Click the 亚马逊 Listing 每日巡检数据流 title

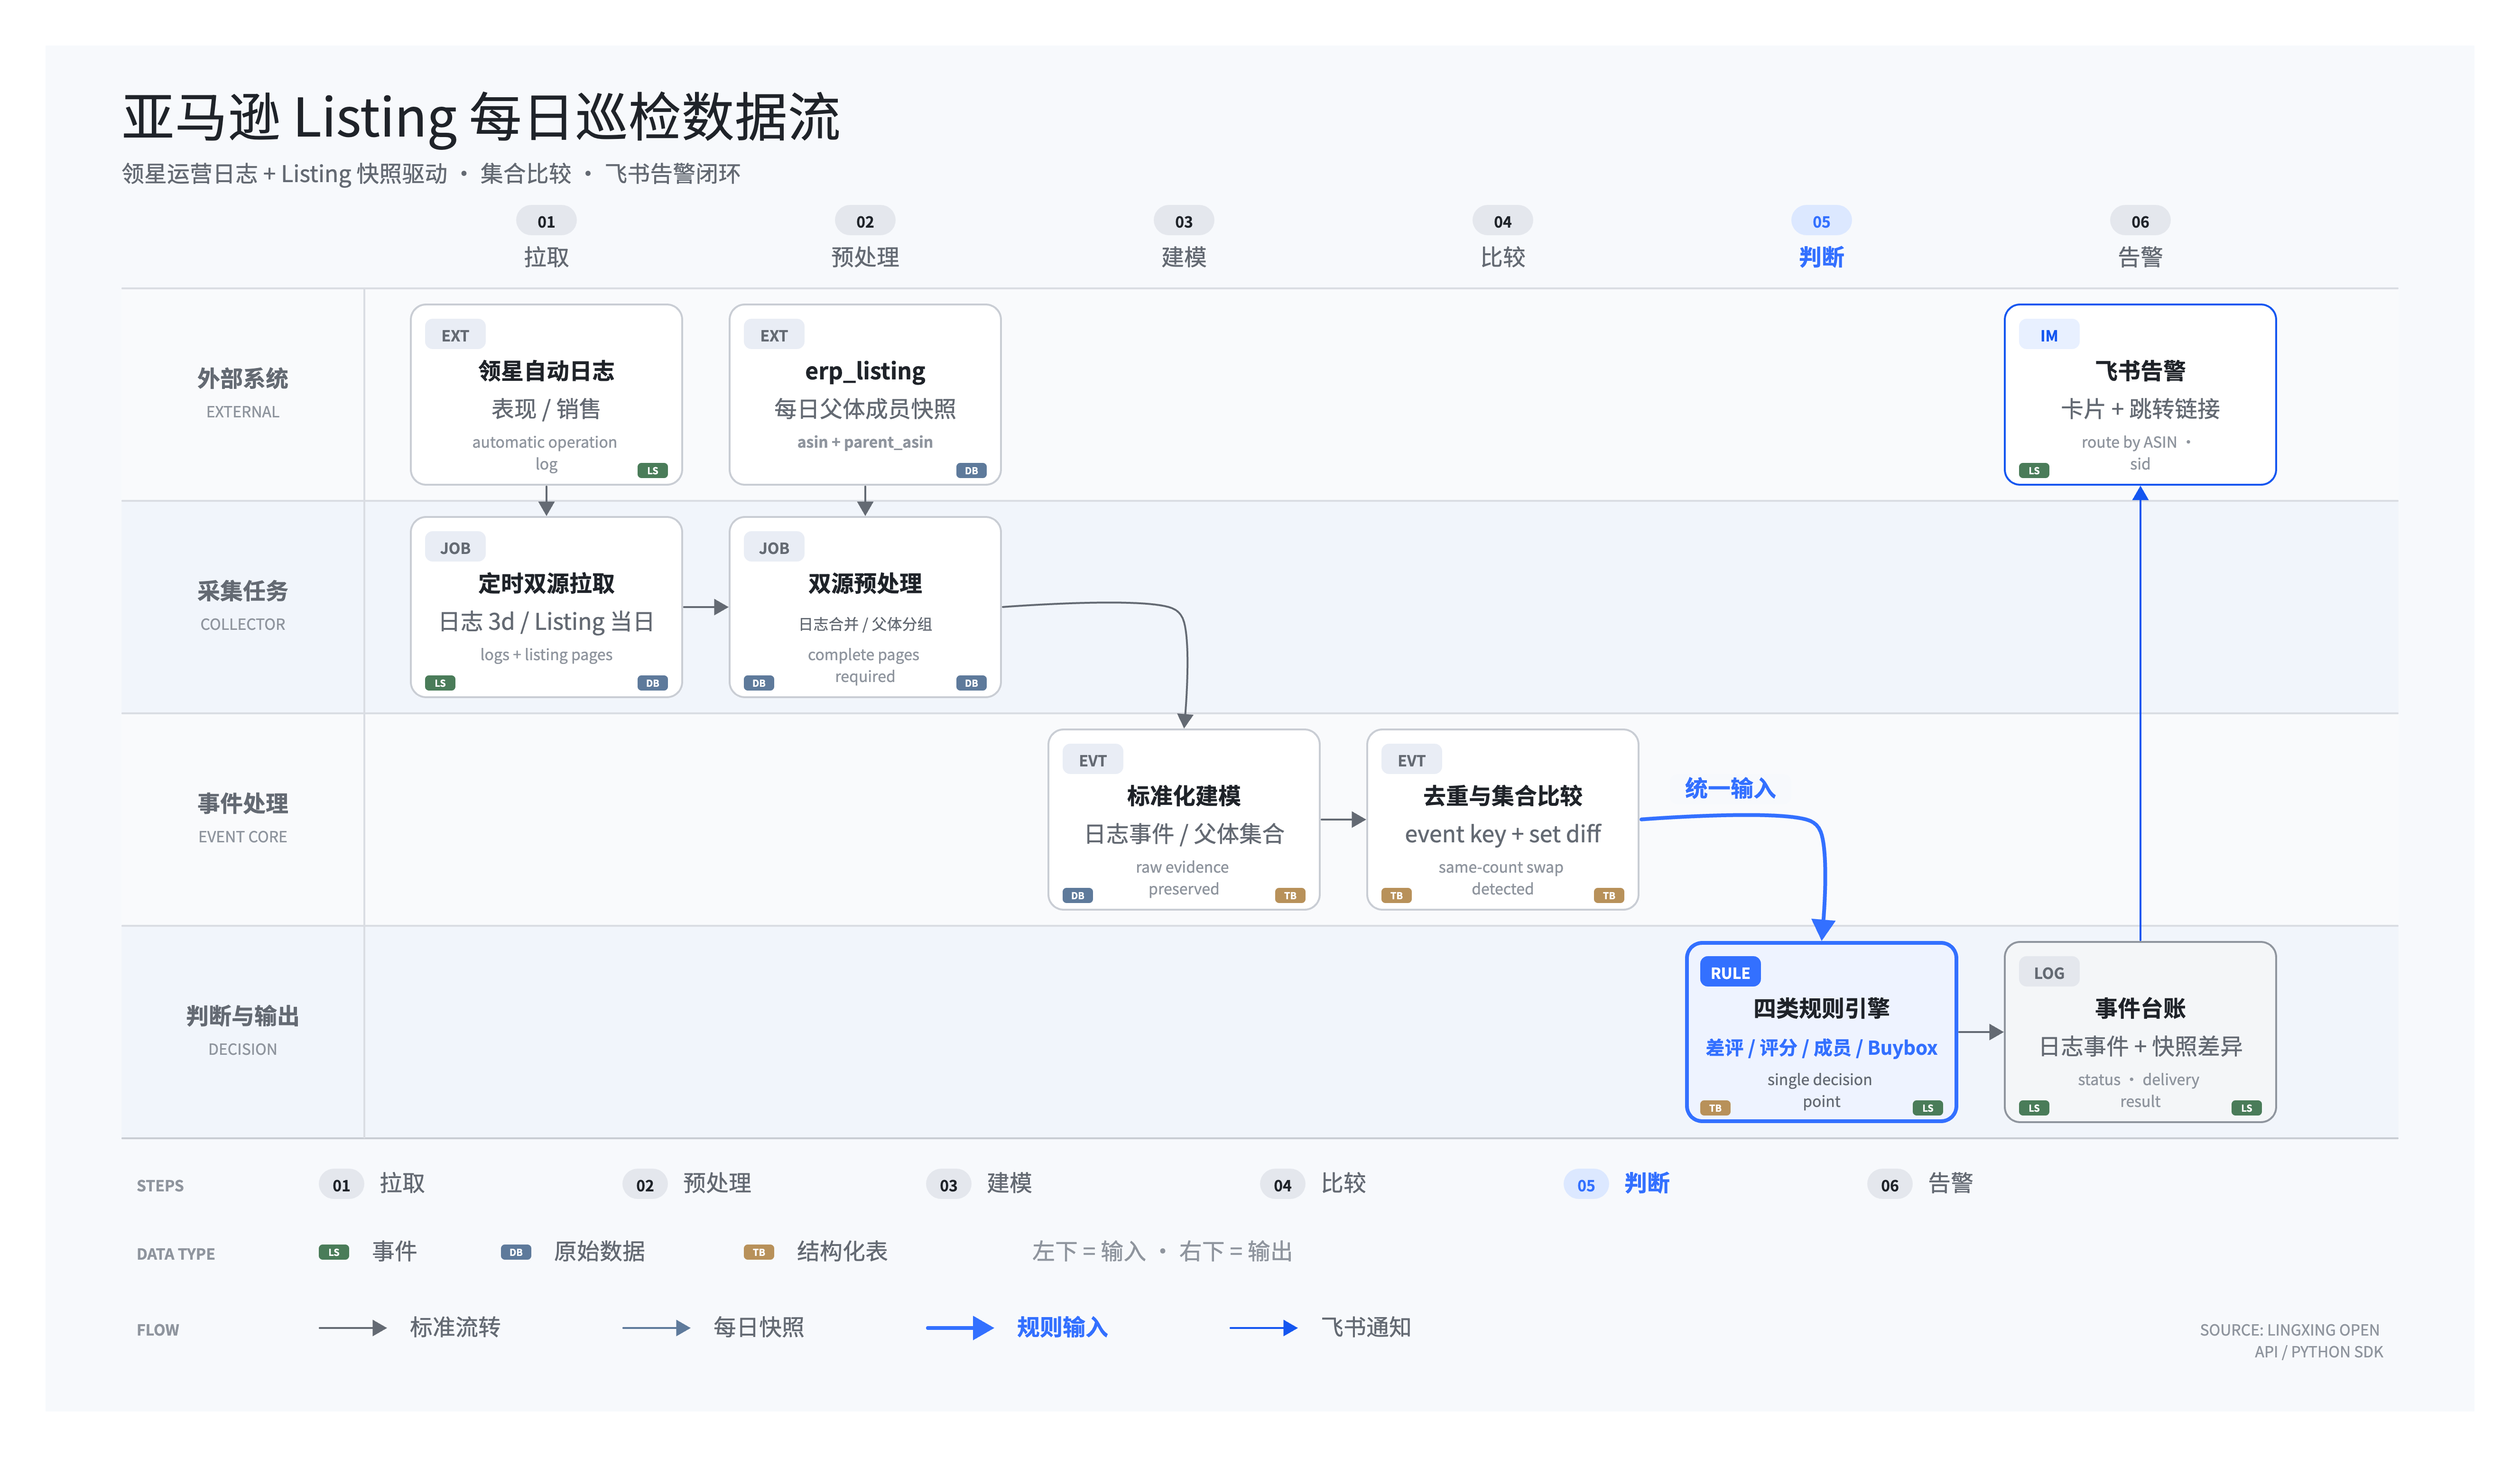tap(481, 117)
